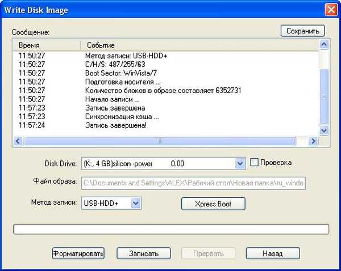This screenshot has height=271, width=341.
Task: Click the log's scroll up arrow
Action: pyautogui.click(x=323, y=45)
